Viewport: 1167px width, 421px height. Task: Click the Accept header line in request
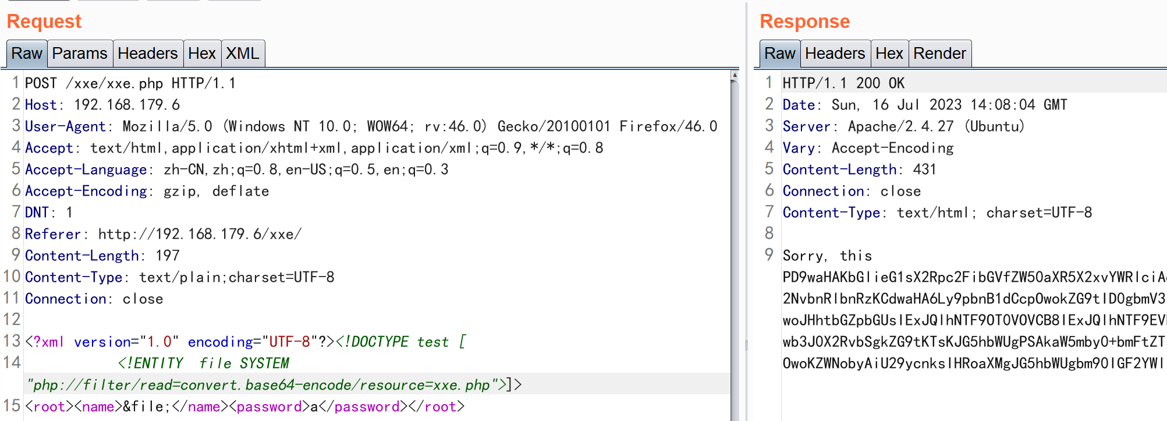314,148
